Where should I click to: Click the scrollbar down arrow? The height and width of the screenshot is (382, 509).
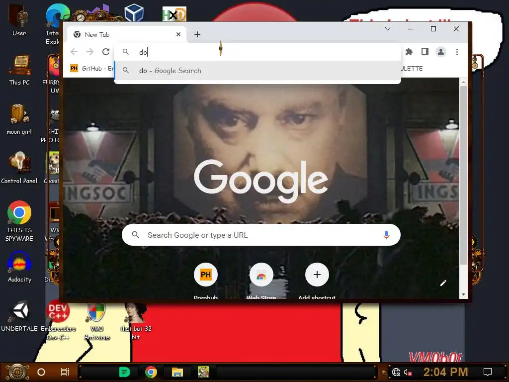tap(463, 294)
